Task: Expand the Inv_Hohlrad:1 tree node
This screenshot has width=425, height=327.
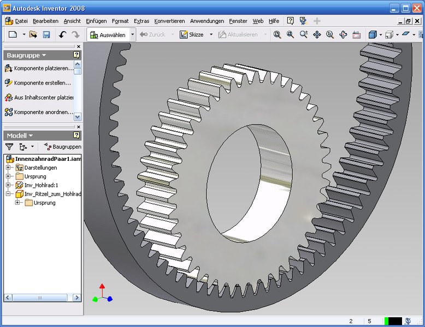Action: [x=8, y=185]
